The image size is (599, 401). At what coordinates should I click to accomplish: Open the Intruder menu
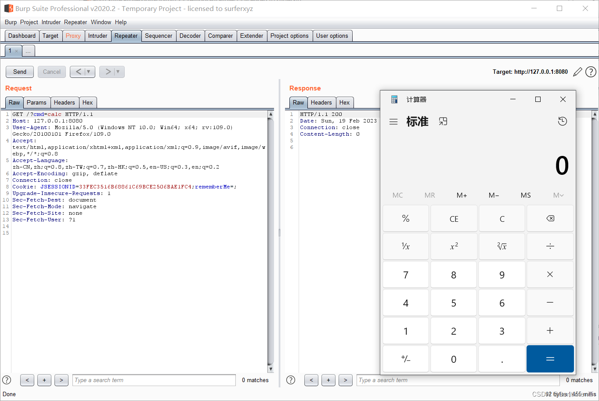[51, 22]
